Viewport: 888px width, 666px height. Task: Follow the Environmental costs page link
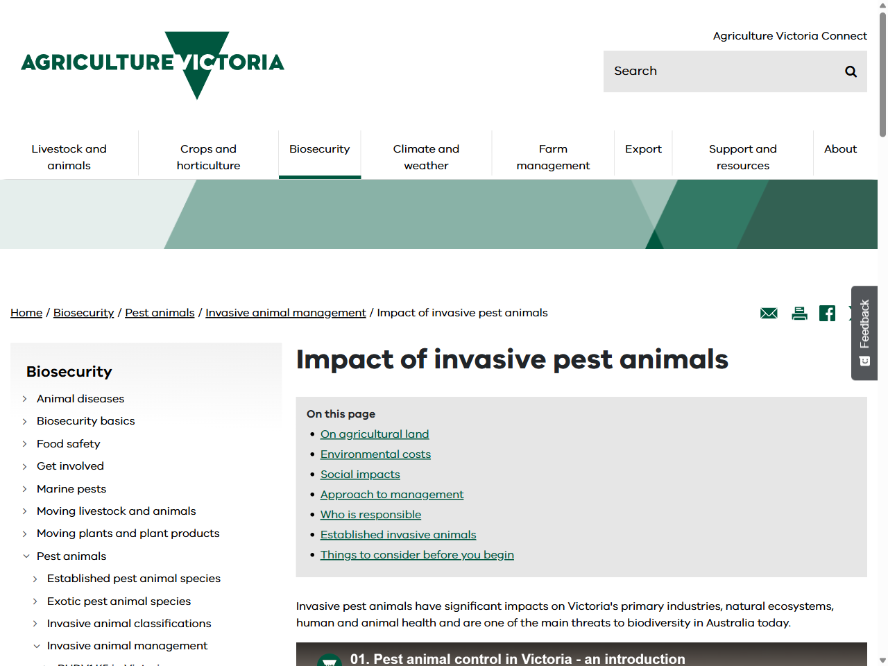375,454
